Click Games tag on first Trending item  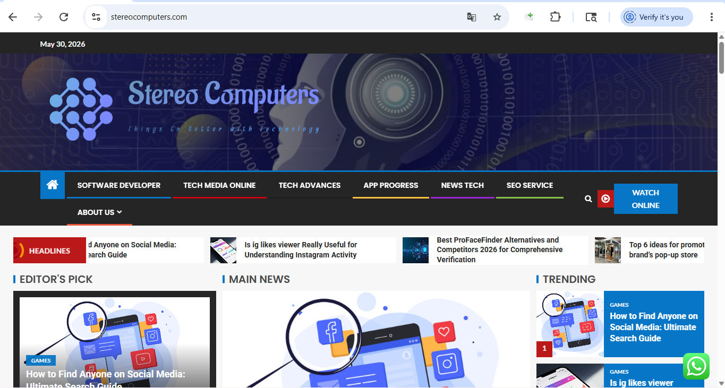pos(619,305)
